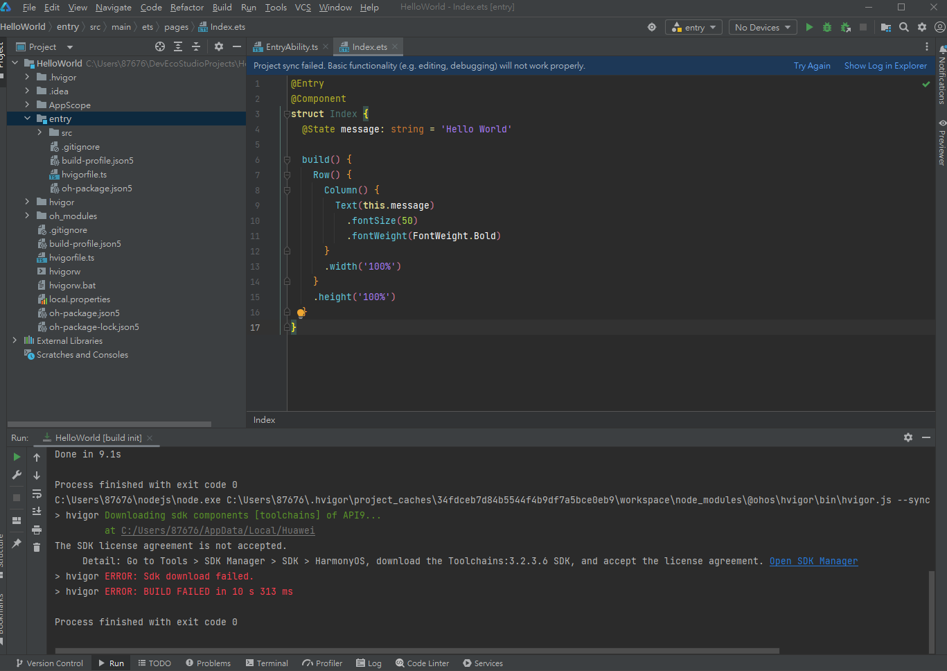947x671 pixels.
Task: Toggle pin tab in Run panel
Action: click(17, 543)
